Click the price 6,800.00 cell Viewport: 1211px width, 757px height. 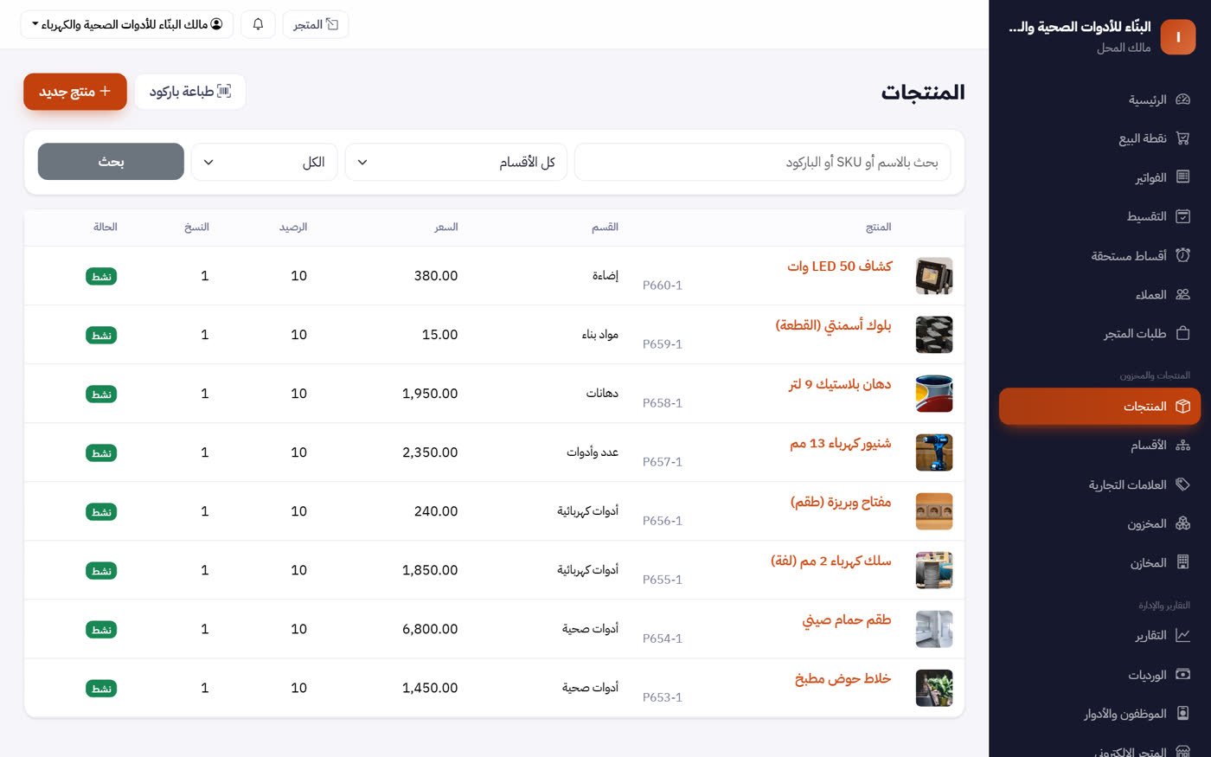point(430,629)
